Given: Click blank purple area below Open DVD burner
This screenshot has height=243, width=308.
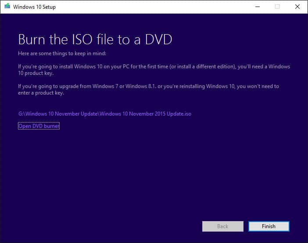Looking at the screenshot, I should tap(132, 175).
